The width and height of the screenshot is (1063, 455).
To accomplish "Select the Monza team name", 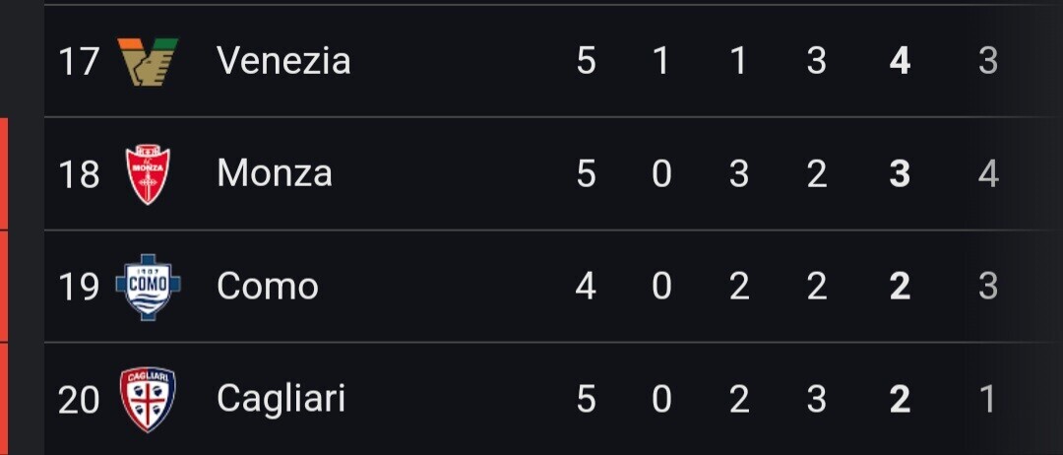I will pyautogui.click(x=275, y=174).
